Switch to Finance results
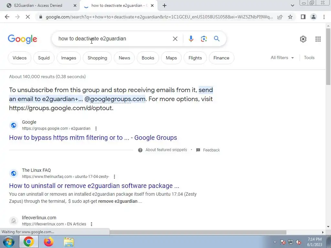This screenshot has width=331, height=248. click(221, 58)
